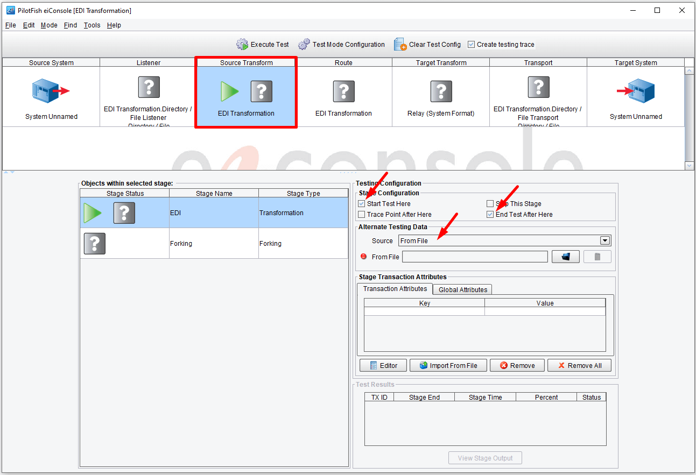The image size is (696, 475).
Task: Click View Stage Output button
Action: point(485,458)
